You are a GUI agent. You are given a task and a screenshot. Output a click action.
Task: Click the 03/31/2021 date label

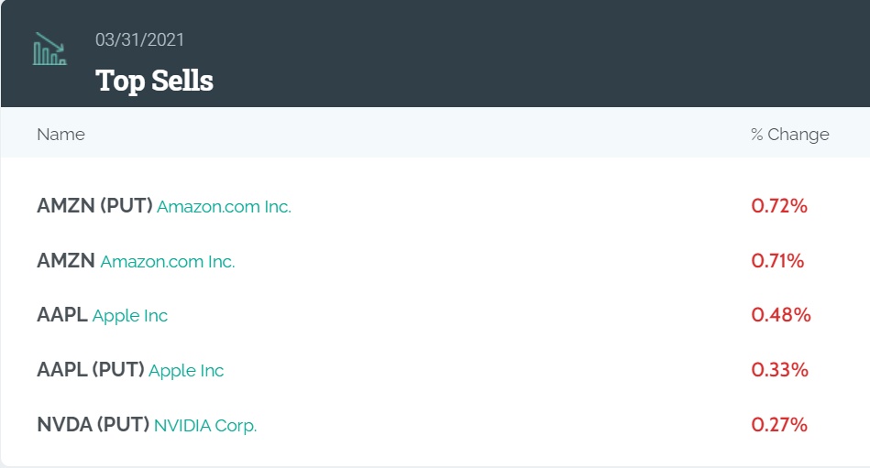pyautogui.click(x=139, y=39)
